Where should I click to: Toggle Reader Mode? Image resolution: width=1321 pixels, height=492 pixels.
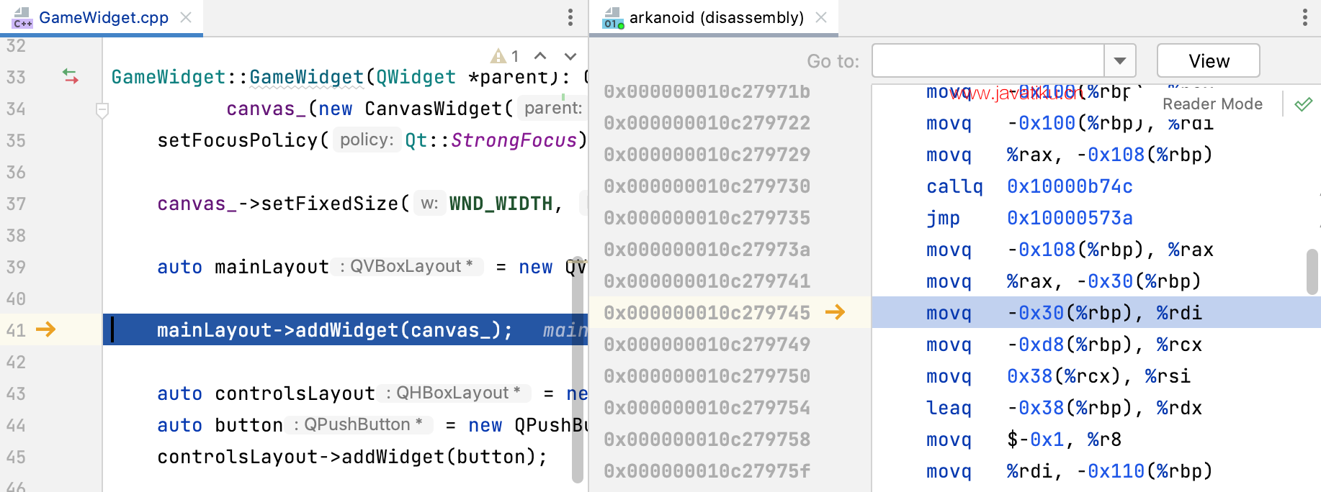click(1212, 104)
